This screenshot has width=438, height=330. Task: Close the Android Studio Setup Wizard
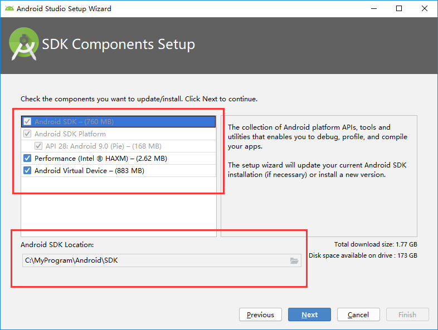[425, 9]
